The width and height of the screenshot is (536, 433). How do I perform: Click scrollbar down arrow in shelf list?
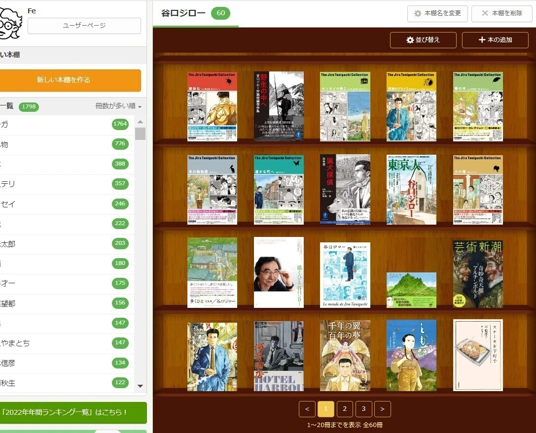(x=140, y=386)
